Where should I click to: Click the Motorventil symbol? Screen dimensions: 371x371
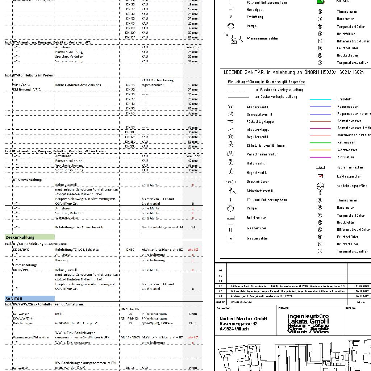[230, 162]
